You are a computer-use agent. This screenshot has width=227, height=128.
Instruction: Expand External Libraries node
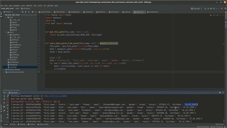[4, 70]
